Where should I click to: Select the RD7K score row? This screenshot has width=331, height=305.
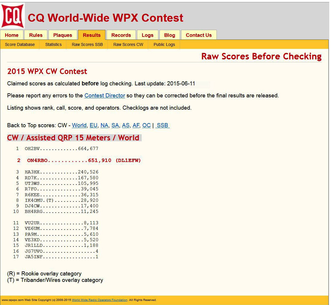[57, 178]
